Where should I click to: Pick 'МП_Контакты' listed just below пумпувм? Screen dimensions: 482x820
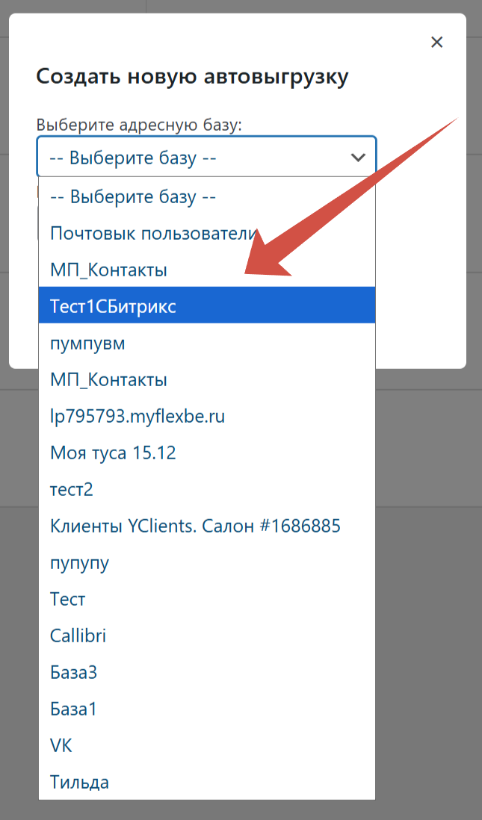tap(108, 380)
